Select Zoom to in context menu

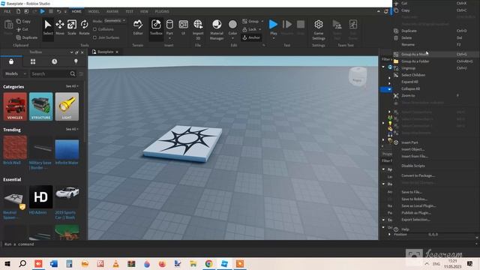point(436,95)
